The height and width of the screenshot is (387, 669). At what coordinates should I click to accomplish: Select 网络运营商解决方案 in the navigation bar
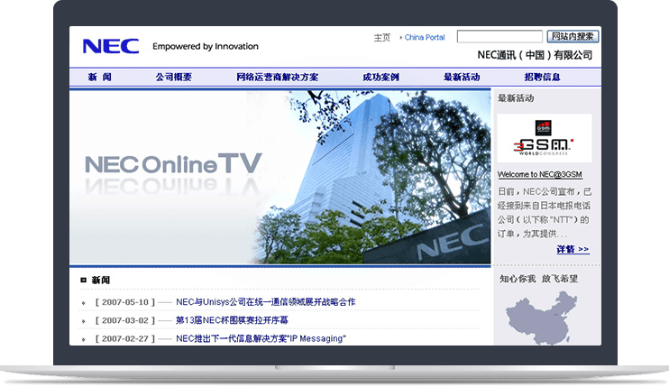pyautogui.click(x=277, y=78)
